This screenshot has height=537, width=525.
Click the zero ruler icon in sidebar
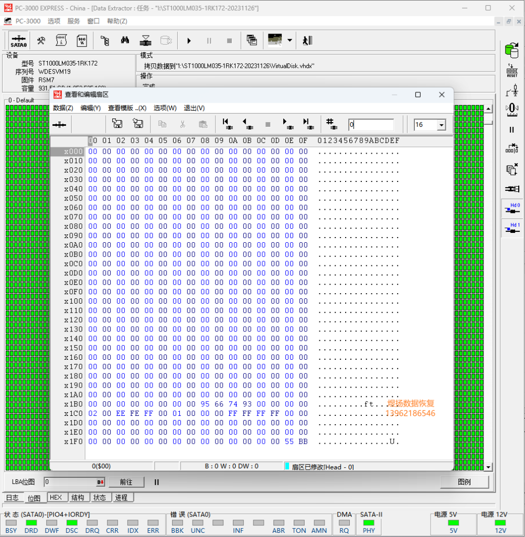point(512,110)
